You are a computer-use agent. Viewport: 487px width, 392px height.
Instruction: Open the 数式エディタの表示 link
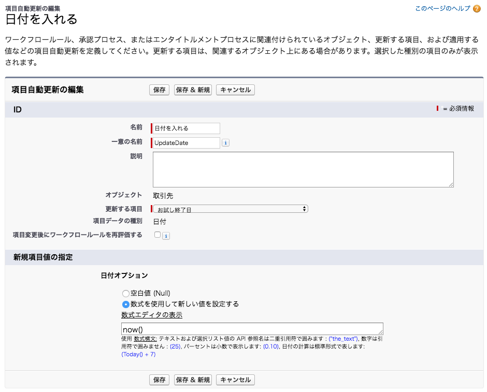coord(152,315)
